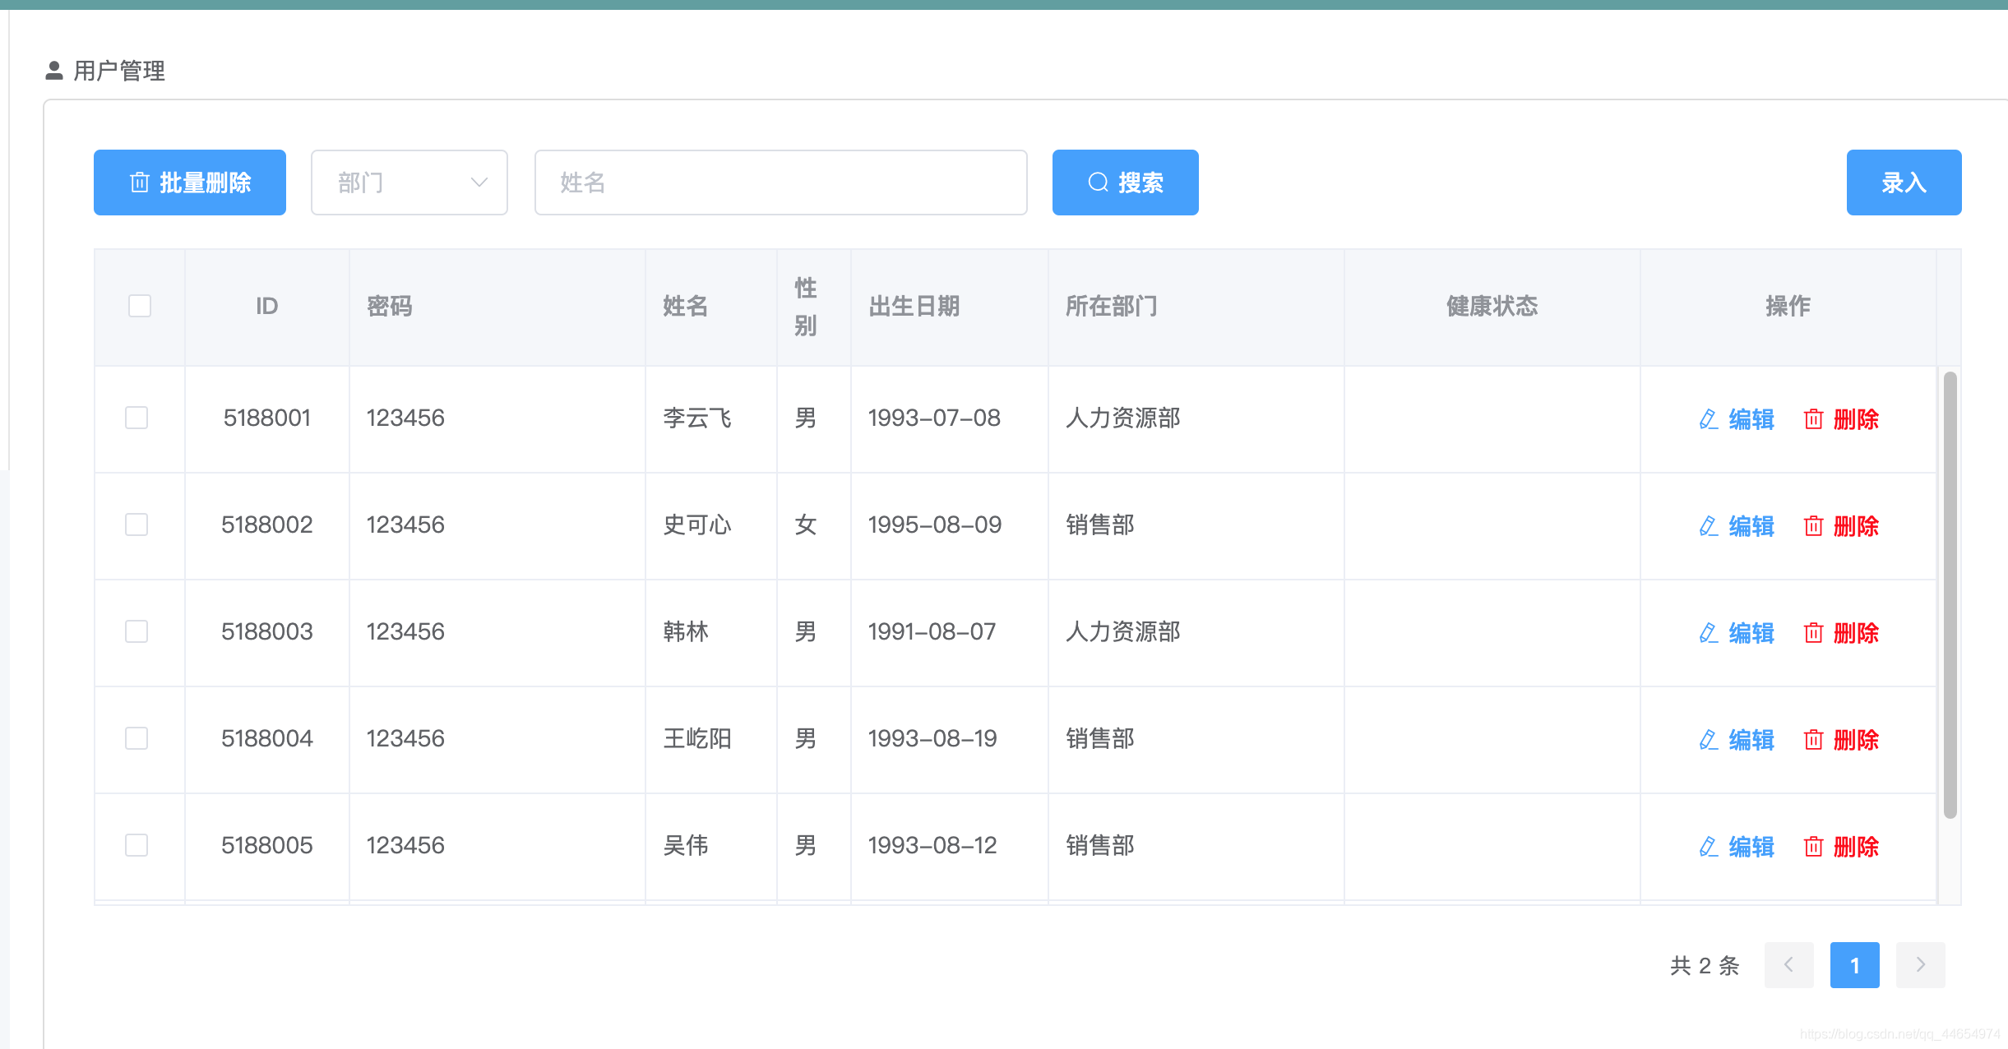Toggle the select-all checkbox in table header
Image resolution: width=2008 pixels, height=1049 pixels.
click(140, 306)
